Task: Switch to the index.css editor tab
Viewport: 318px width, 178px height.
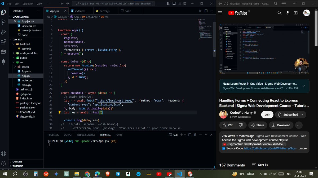Action: pyautogui.click(x=81, y=11)
